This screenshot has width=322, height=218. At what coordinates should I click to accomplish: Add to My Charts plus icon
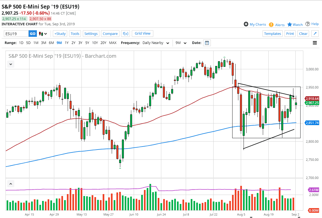pyautogui.click(x=246, y=24)
